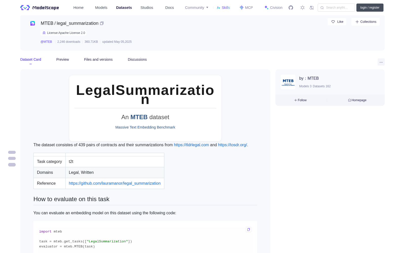Open the three-dot more options menu
The image size is (405, 253).
381,62
